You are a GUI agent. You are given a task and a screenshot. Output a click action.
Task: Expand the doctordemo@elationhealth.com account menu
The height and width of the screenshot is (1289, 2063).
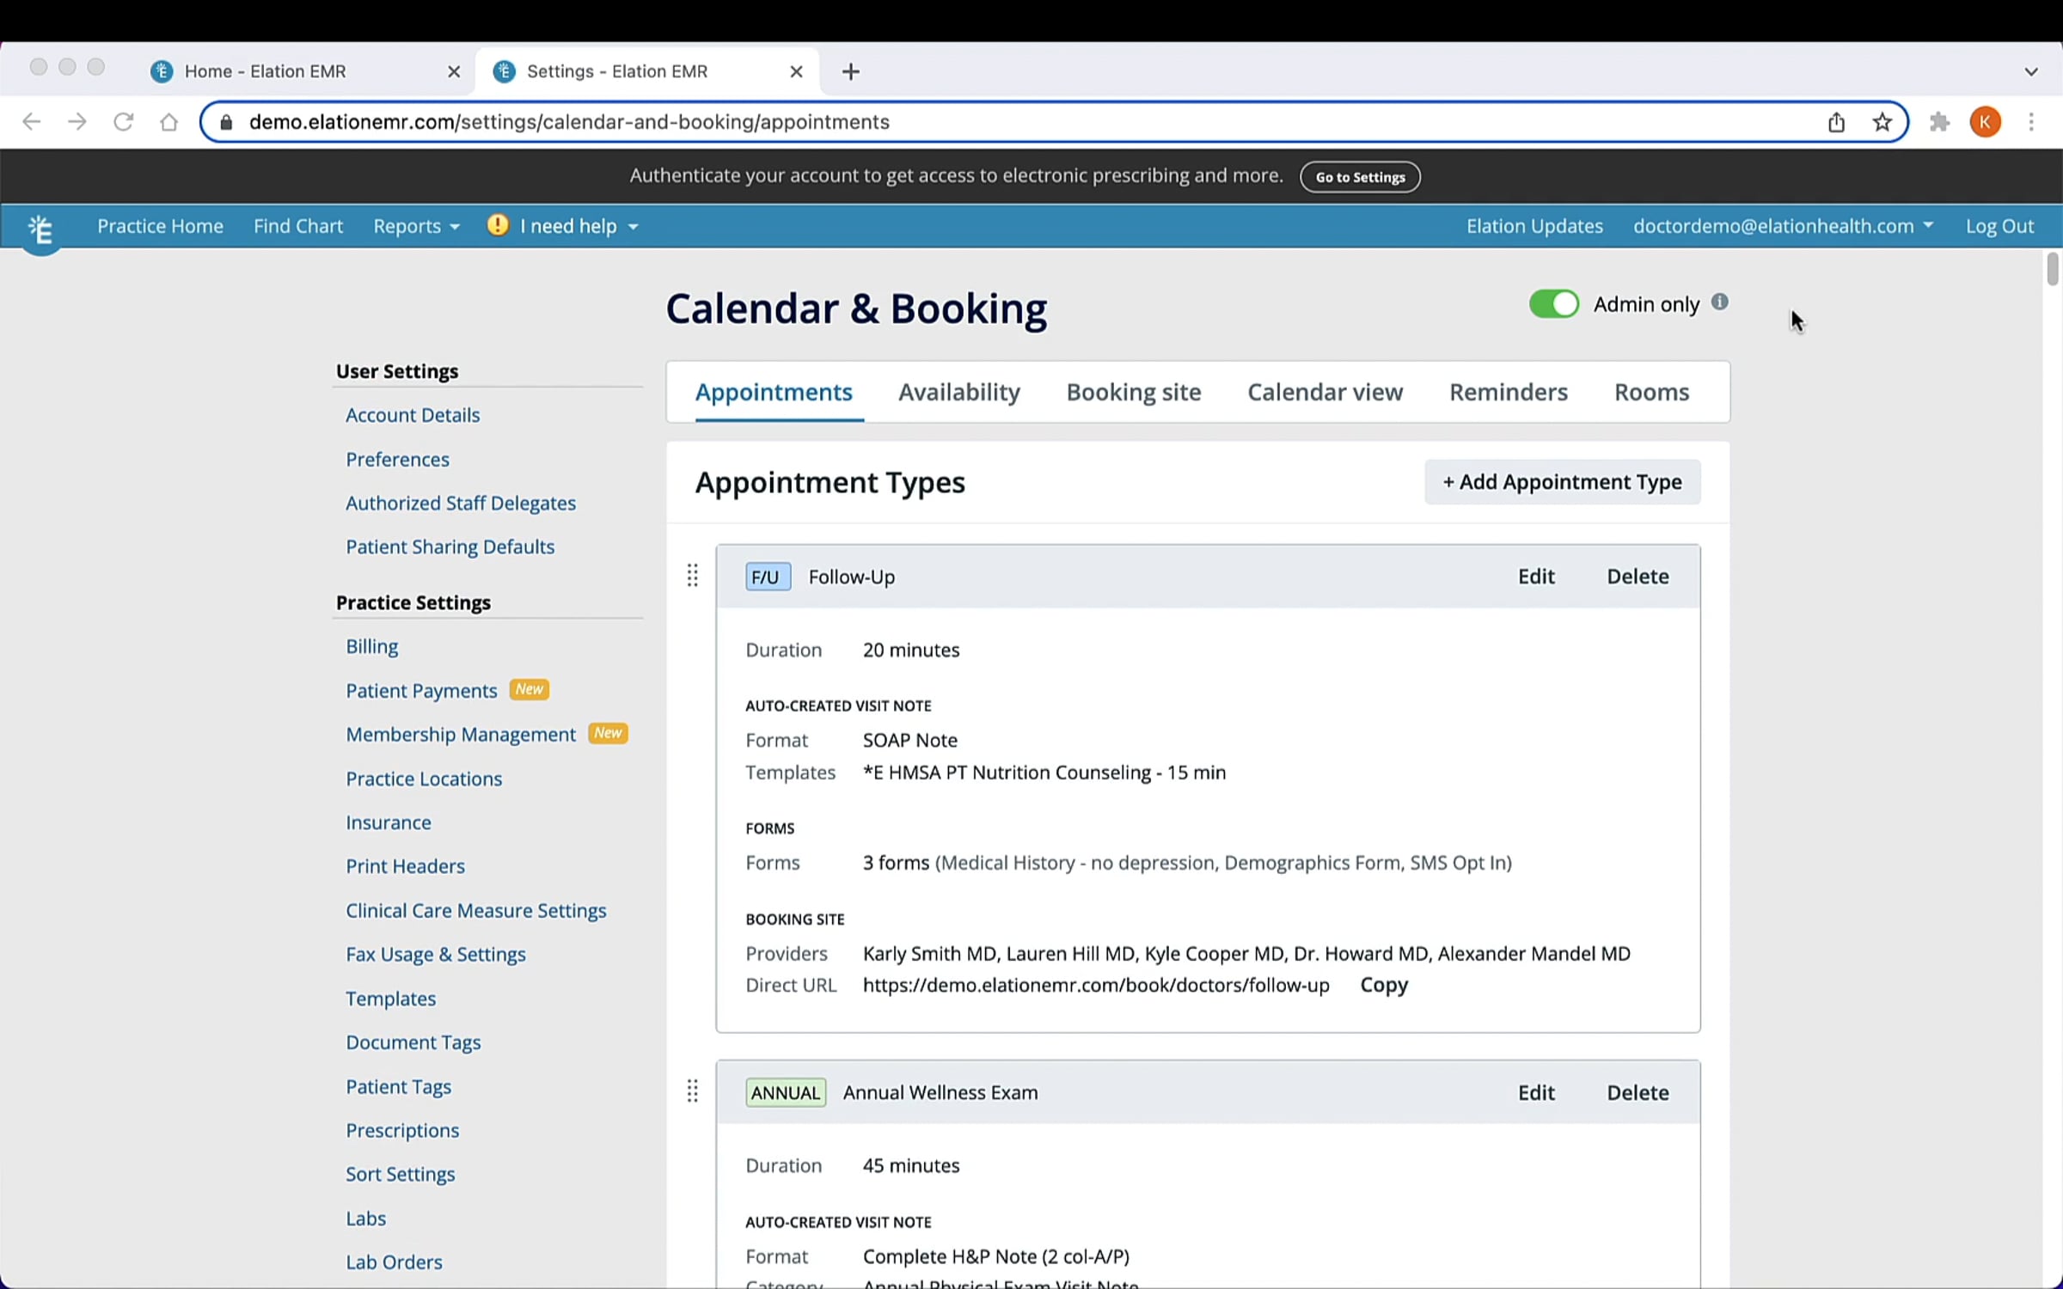[x=1783, y=226]
